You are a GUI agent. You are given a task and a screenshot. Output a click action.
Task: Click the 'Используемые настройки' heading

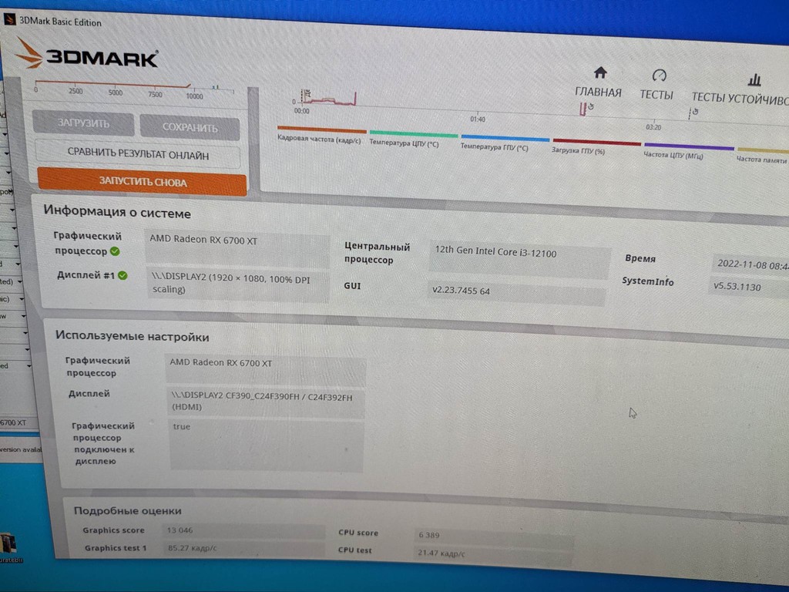click(132, 336)
